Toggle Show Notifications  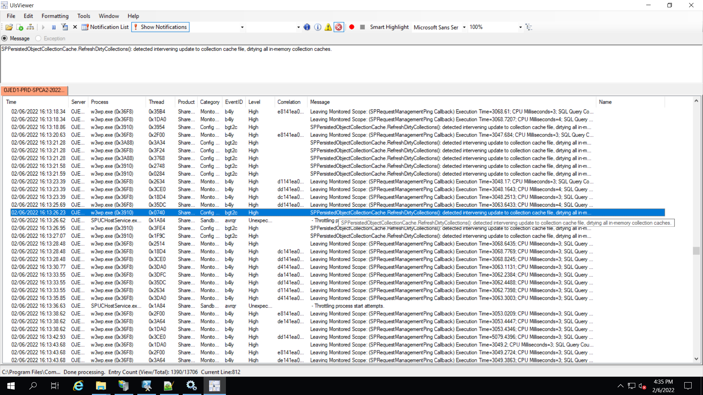tap(160, 27)
